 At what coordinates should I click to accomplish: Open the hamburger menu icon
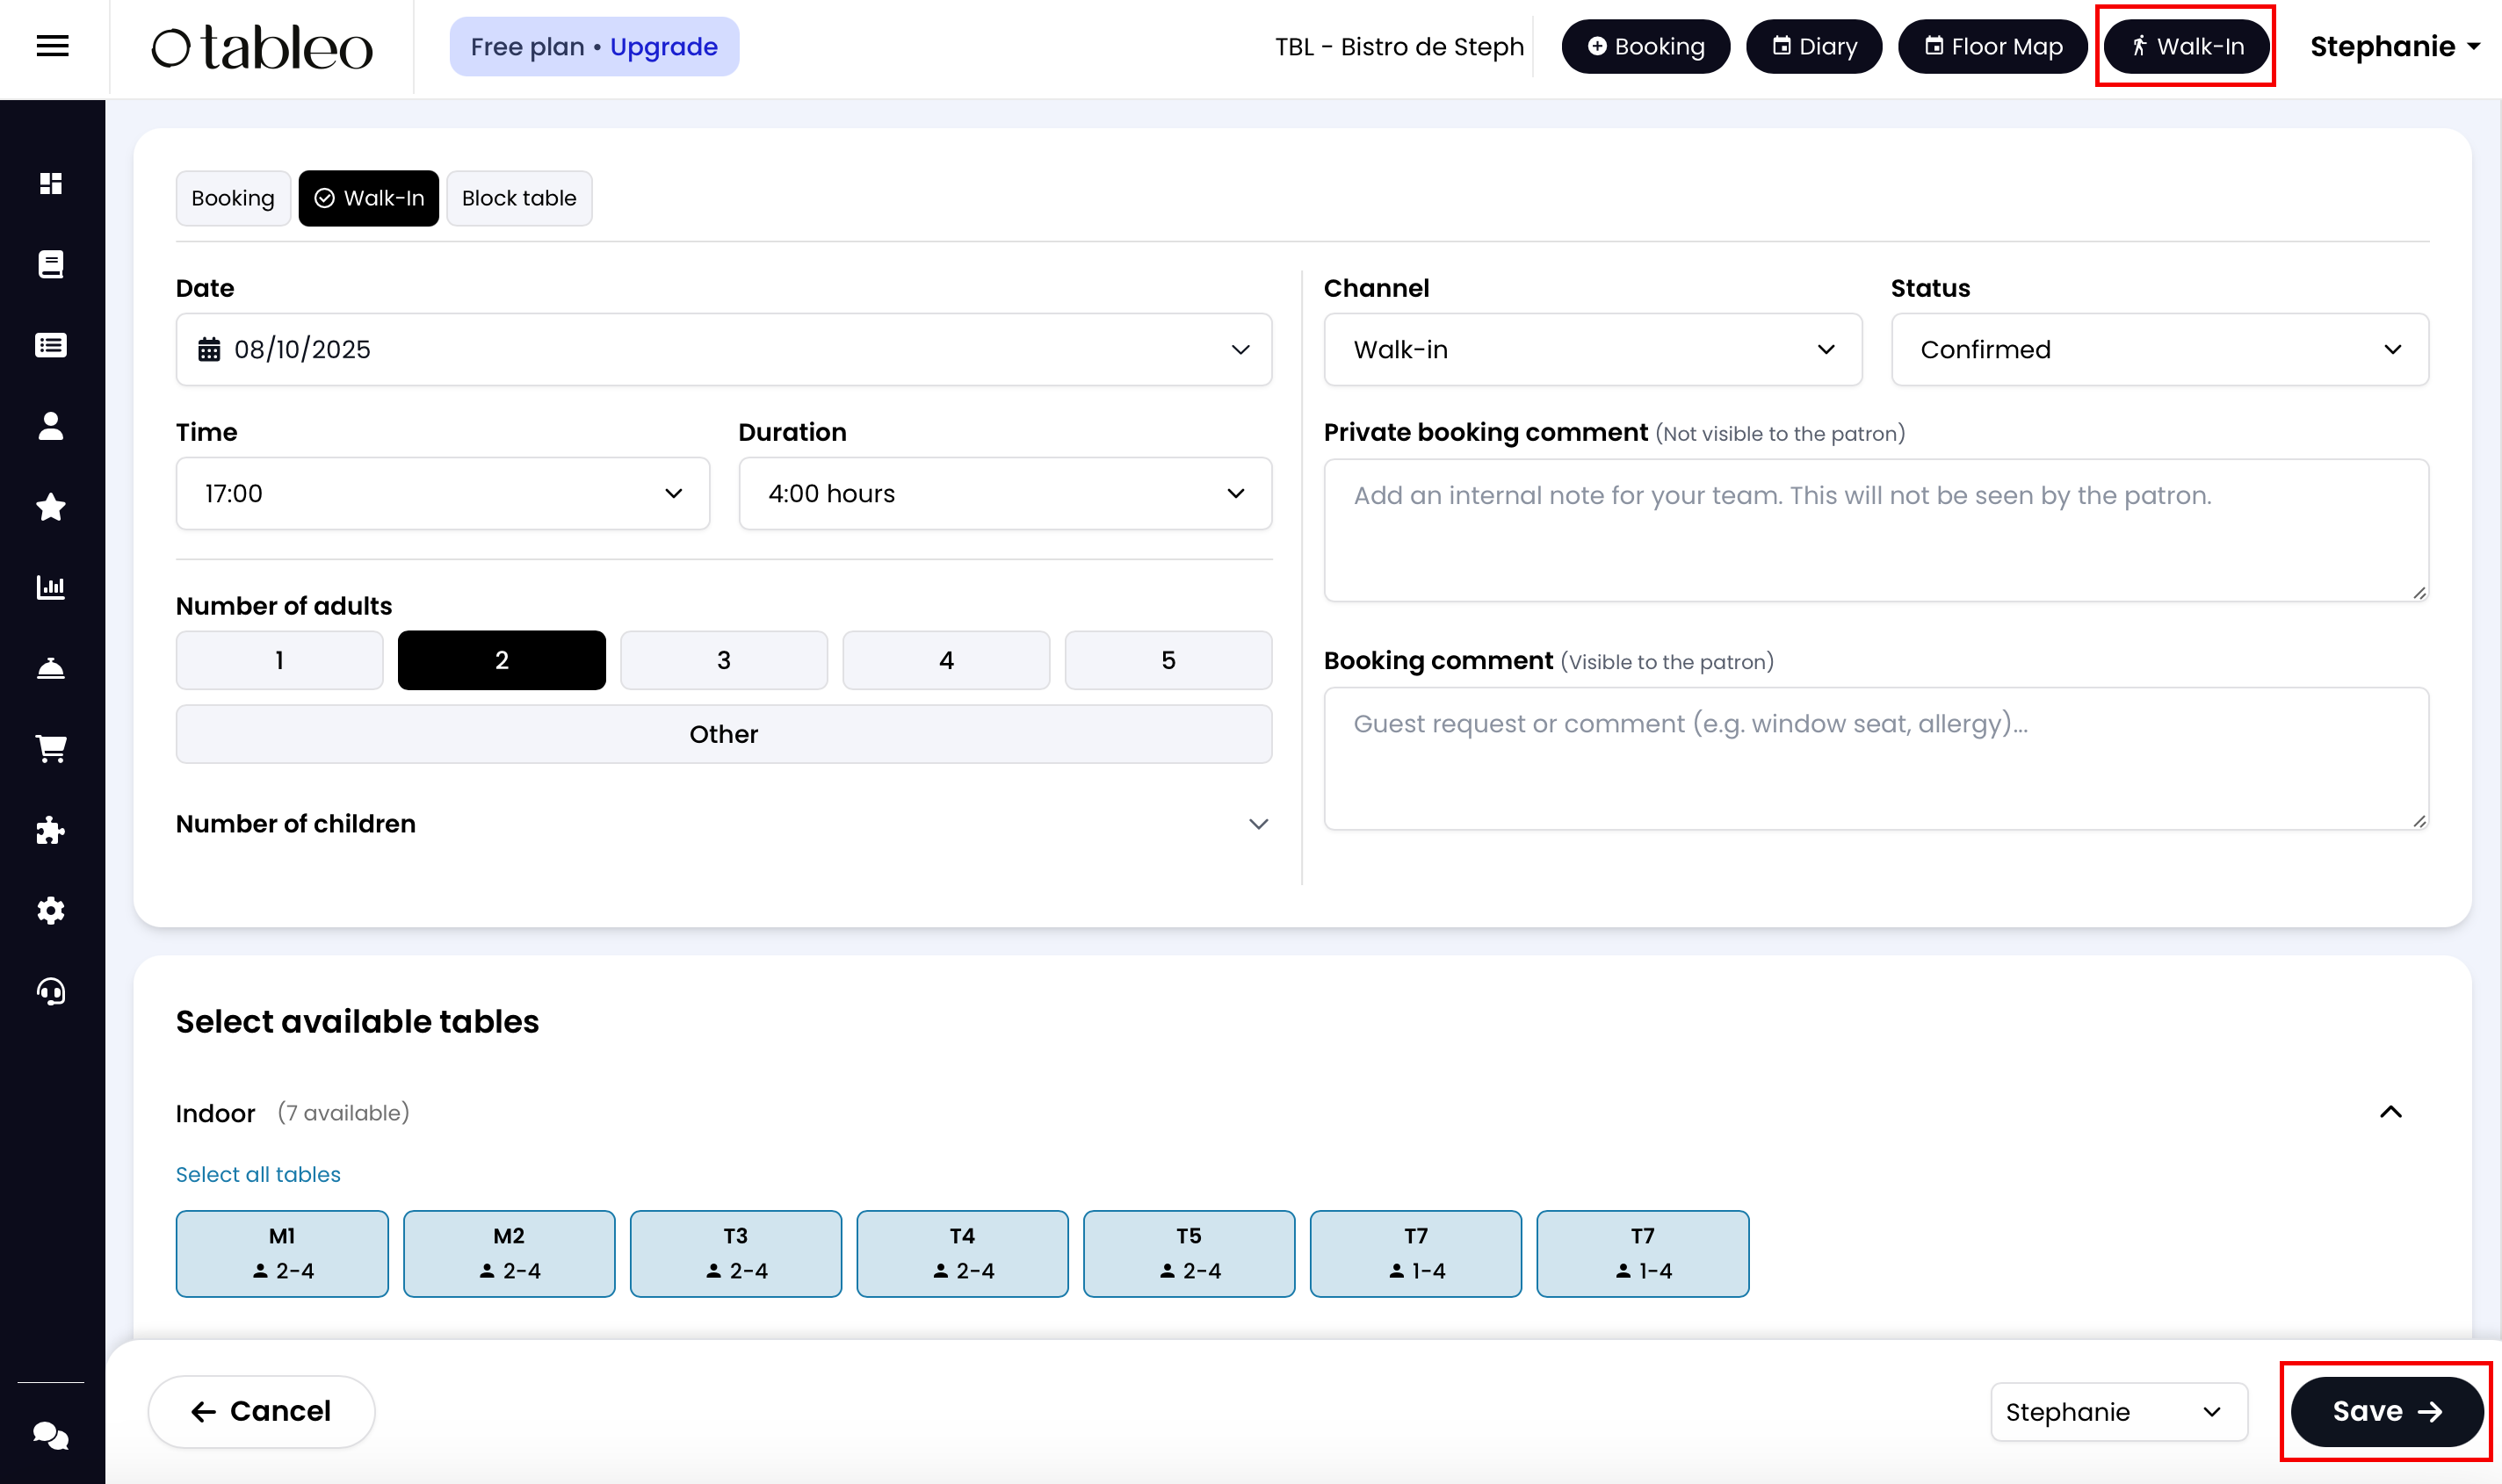(52, 46)
